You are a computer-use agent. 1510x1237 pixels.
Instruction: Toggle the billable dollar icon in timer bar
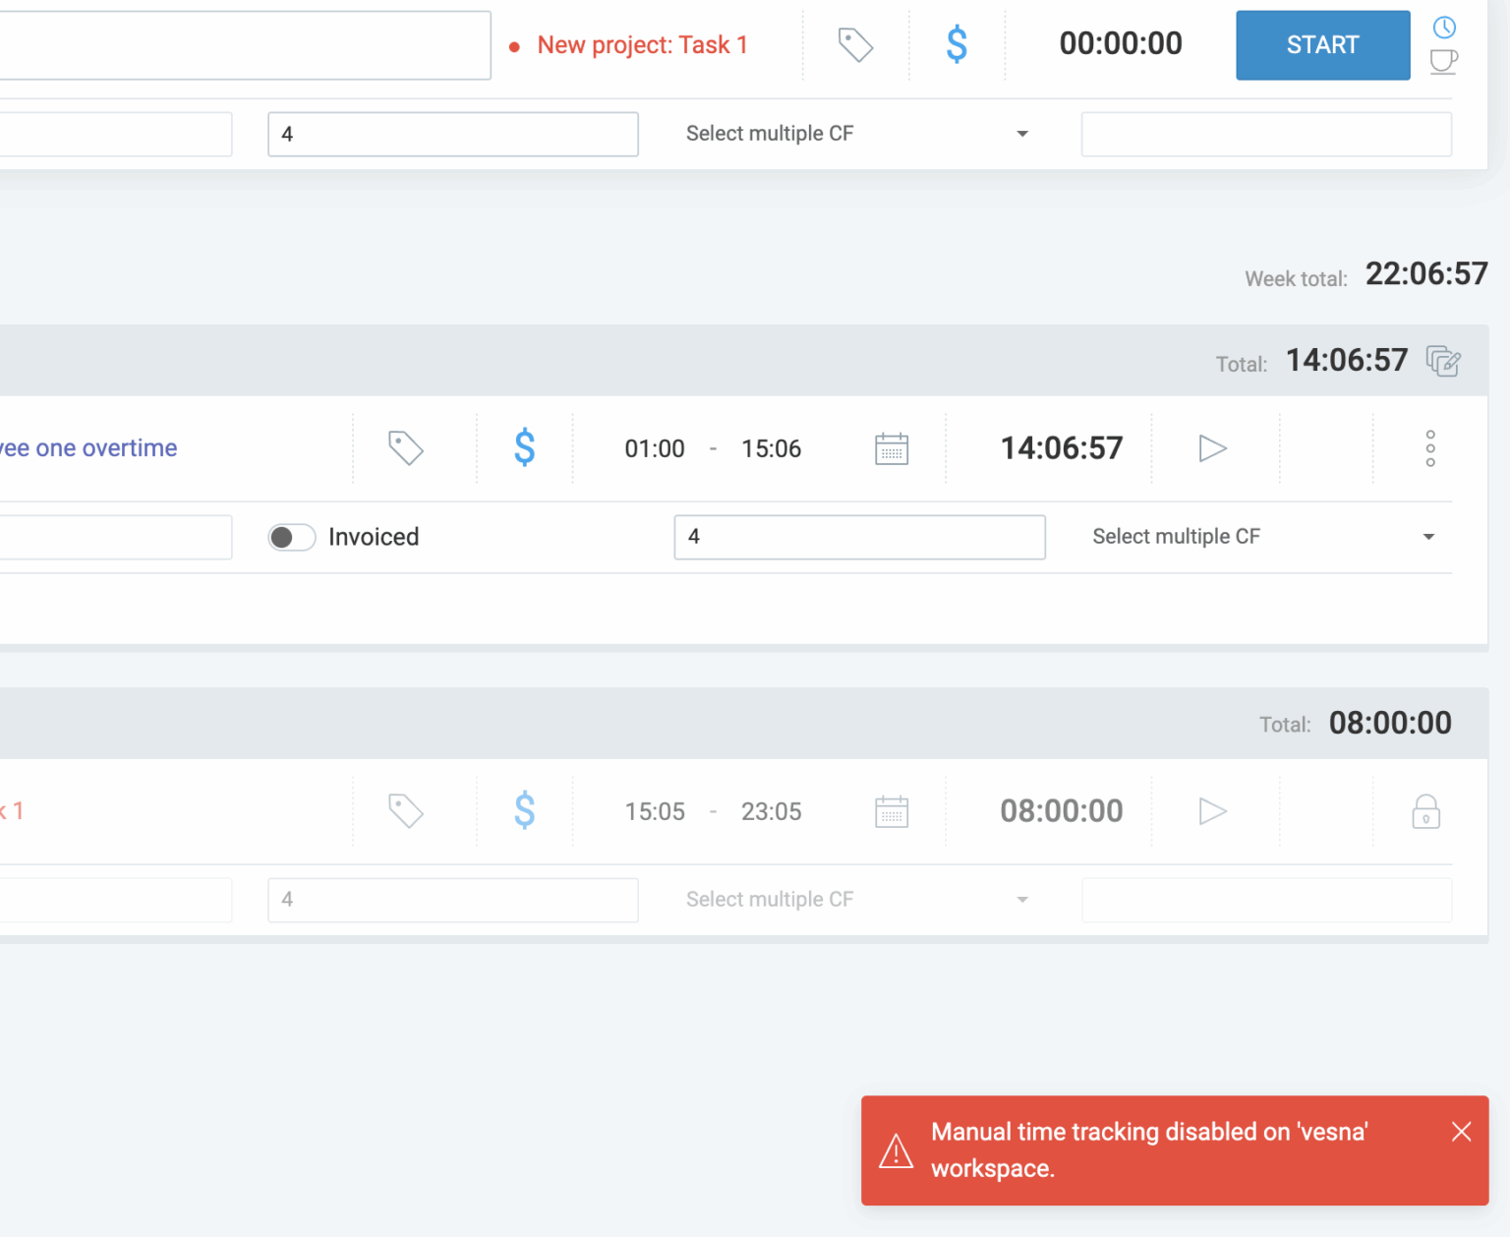[957, 45]
